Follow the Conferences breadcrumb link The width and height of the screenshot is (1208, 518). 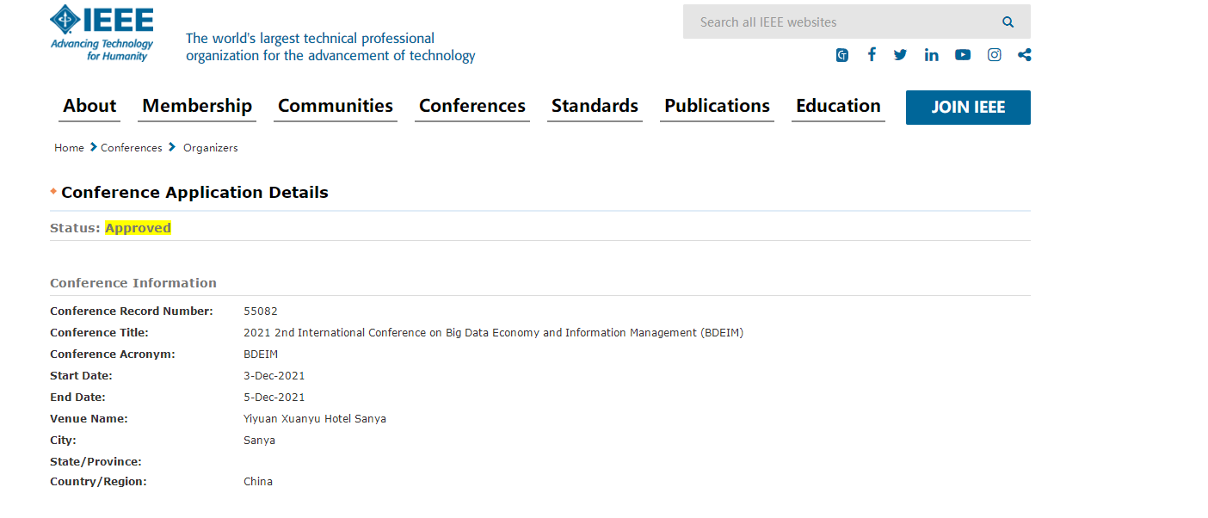[132, 148]
